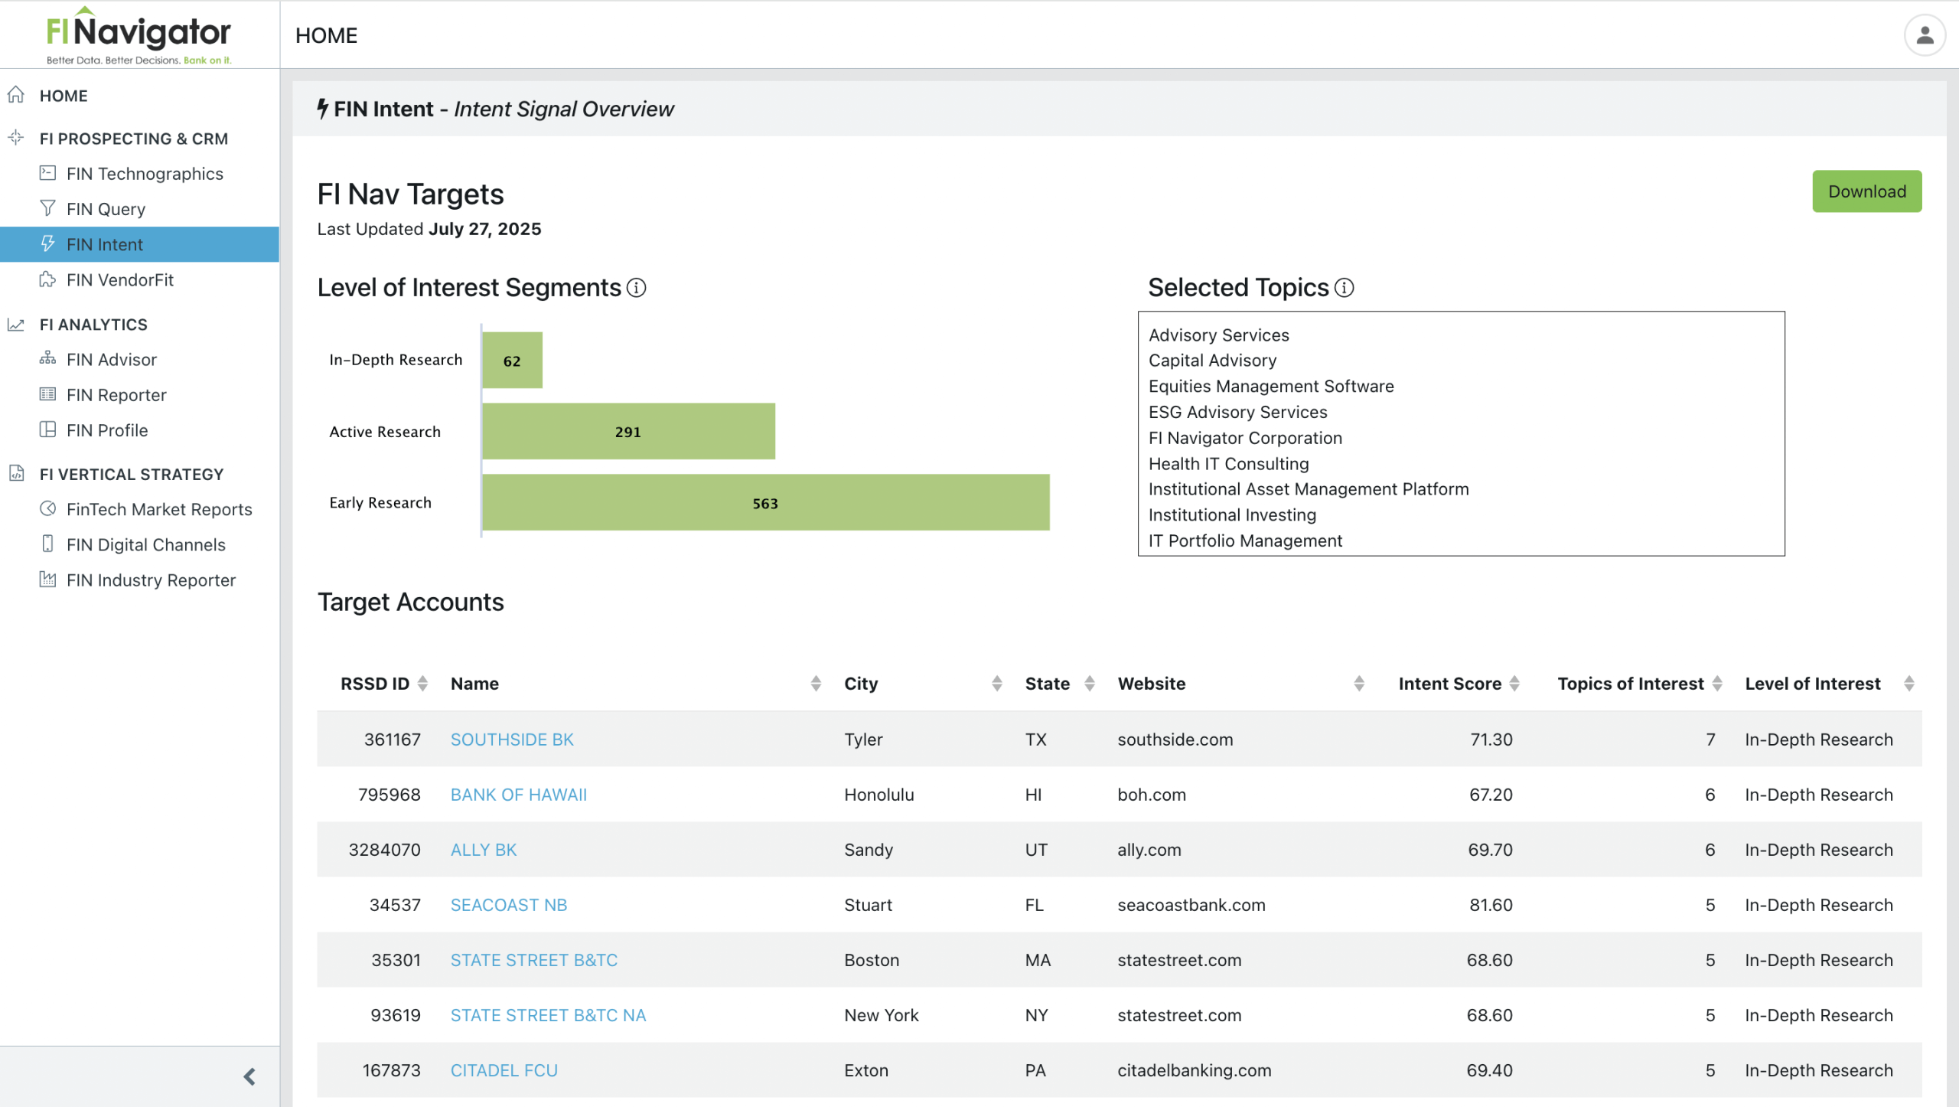Select Advisory Services in Selected Topics list
The width and height of the screenshot is (1959, 1107).
(x=1219, y=335)
